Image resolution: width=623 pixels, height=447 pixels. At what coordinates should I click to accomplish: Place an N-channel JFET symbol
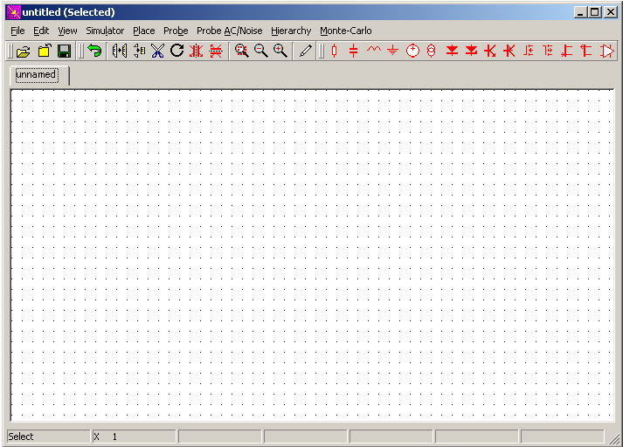(x=567, y=52)
